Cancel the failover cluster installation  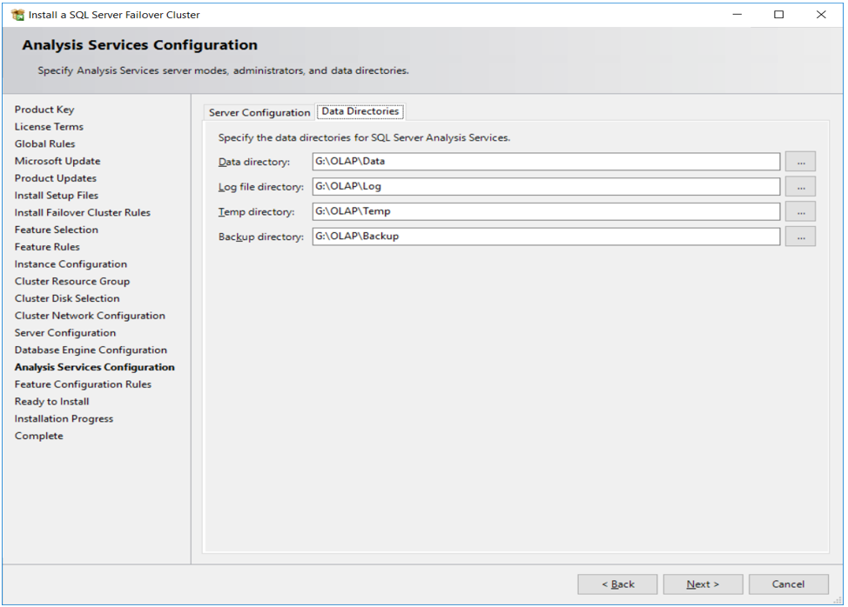789,584
